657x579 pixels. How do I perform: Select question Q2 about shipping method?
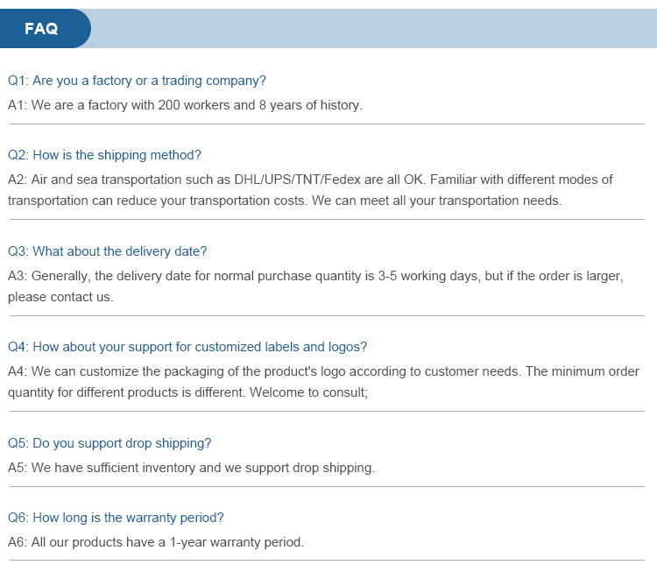(104, 155)
